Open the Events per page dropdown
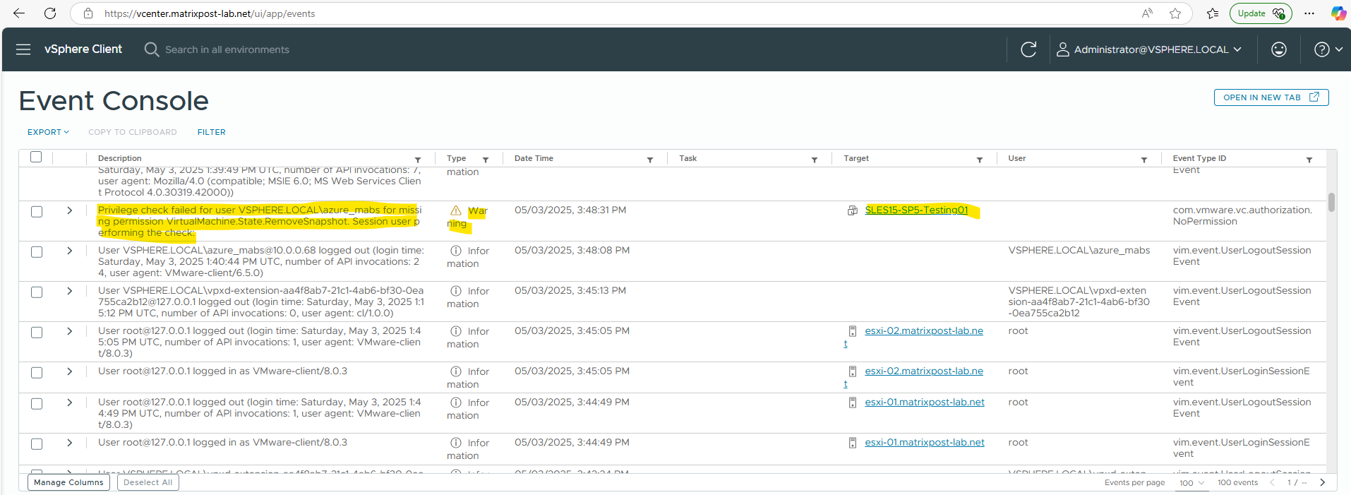The width and height of the screenshot is (1351, 495). (1191, 483)
